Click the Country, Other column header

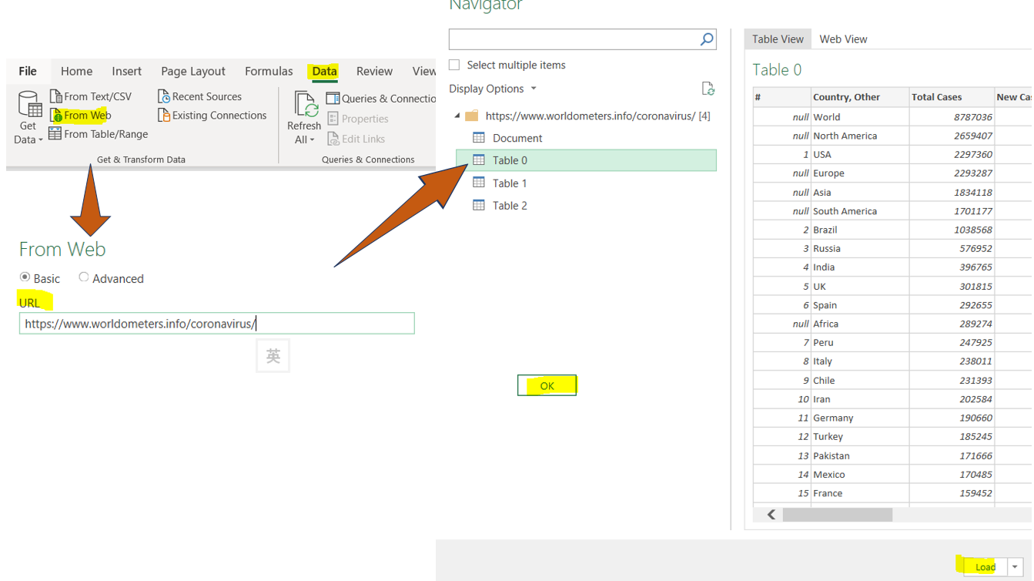click(x=860, y=97)
